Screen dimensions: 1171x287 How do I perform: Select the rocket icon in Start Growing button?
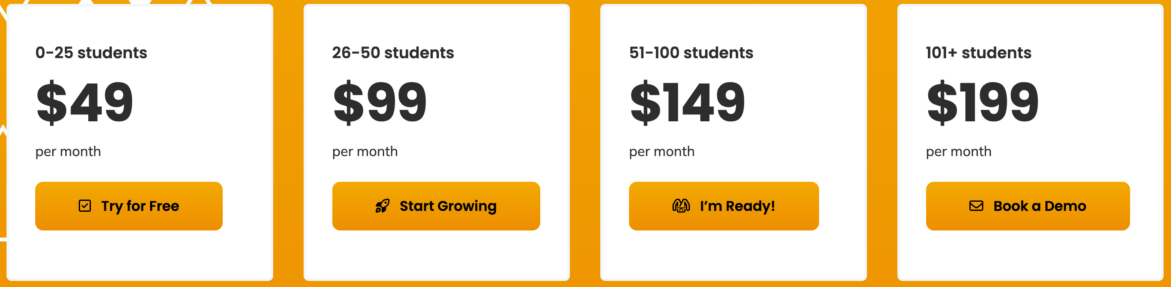tap(382, 206)
